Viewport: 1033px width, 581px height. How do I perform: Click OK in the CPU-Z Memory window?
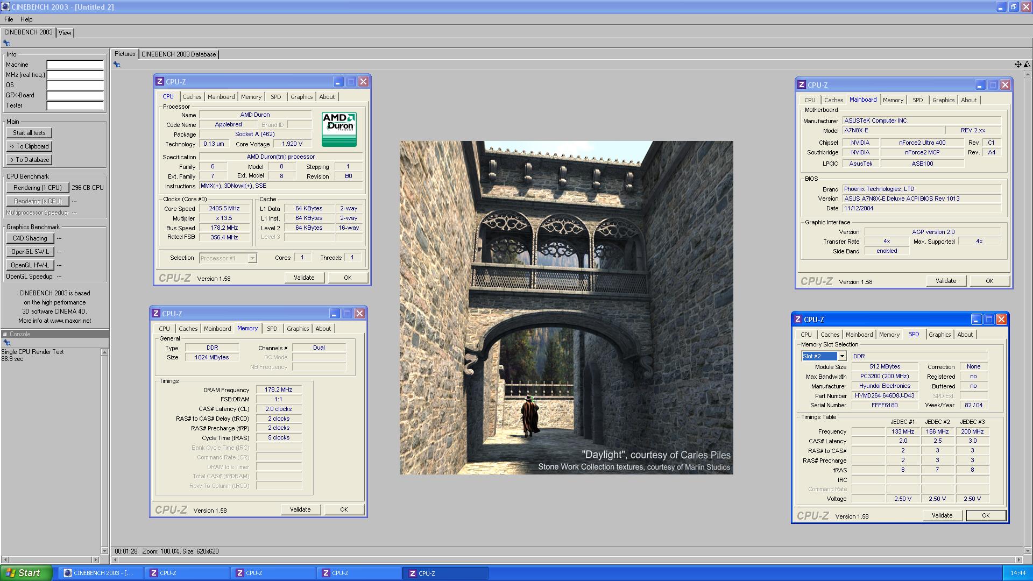(x=344, y=510)
